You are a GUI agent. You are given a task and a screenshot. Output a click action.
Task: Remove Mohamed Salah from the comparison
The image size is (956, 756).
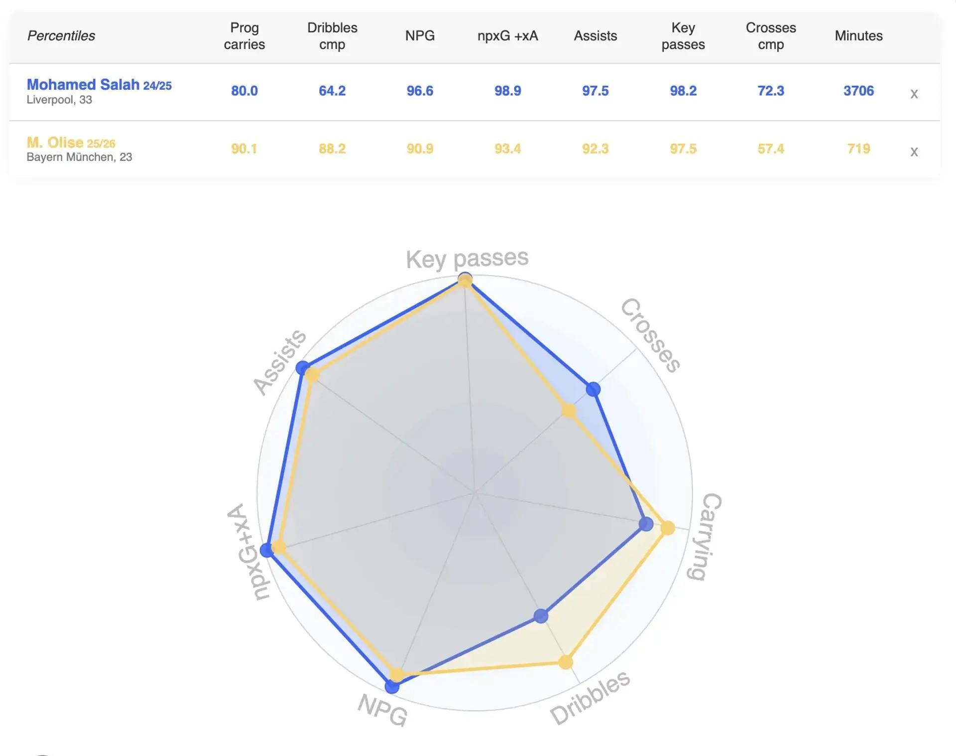(x=914, y=94)
